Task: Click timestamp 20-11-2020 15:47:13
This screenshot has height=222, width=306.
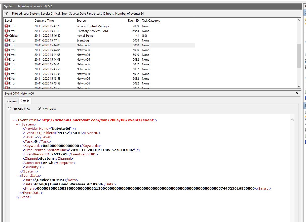Action: (x=47, y=31)
